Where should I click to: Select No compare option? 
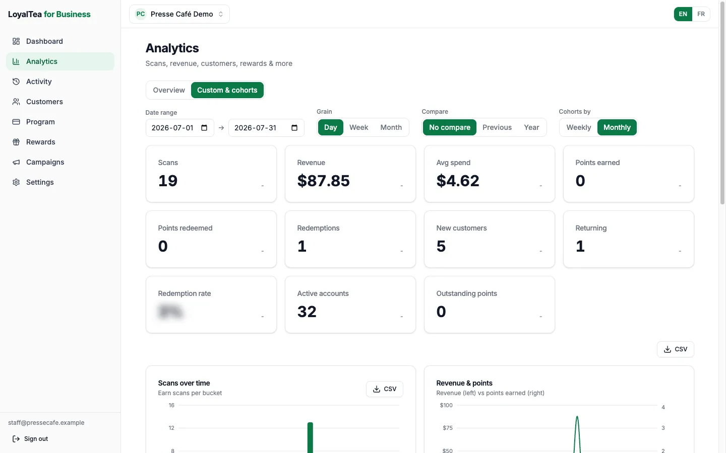pyautogui.click(x=450, y=127)
